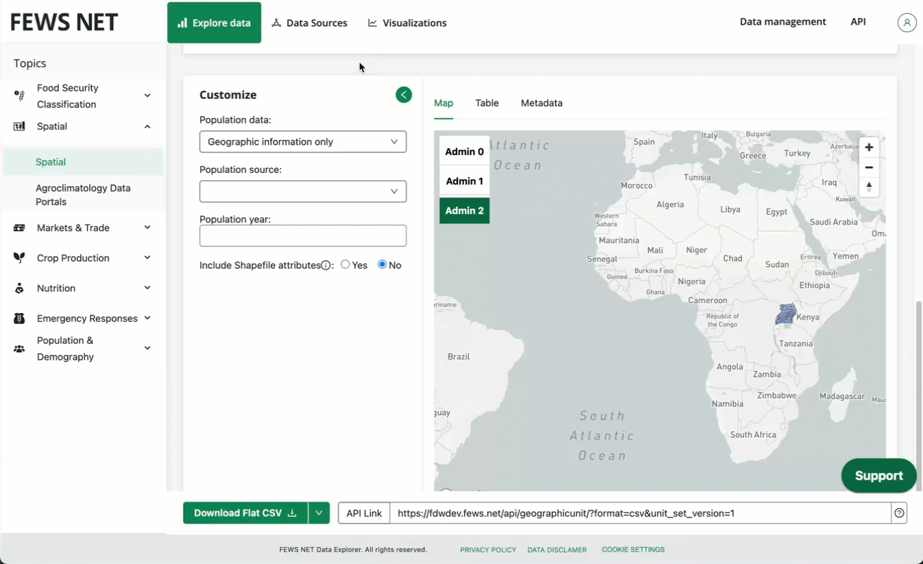Screen dimensions: 923x564
Task: Zoom in on the map
Action: (869, 148)
